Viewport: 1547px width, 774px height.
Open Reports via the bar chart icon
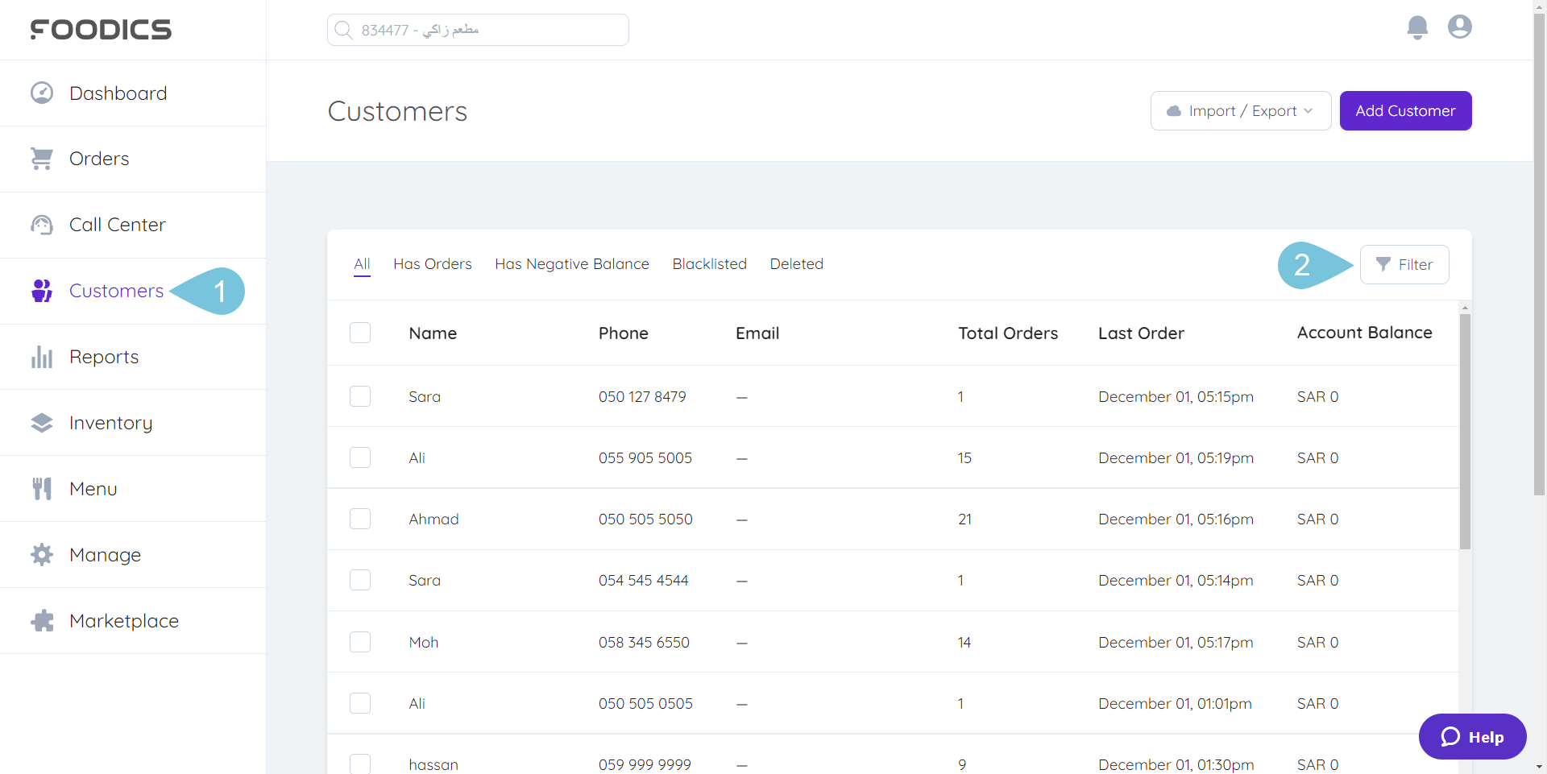[40, 357]
